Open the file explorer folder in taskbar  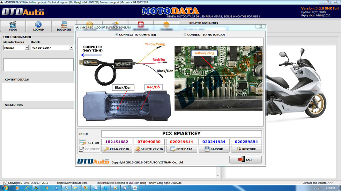[x=75, y=188]
